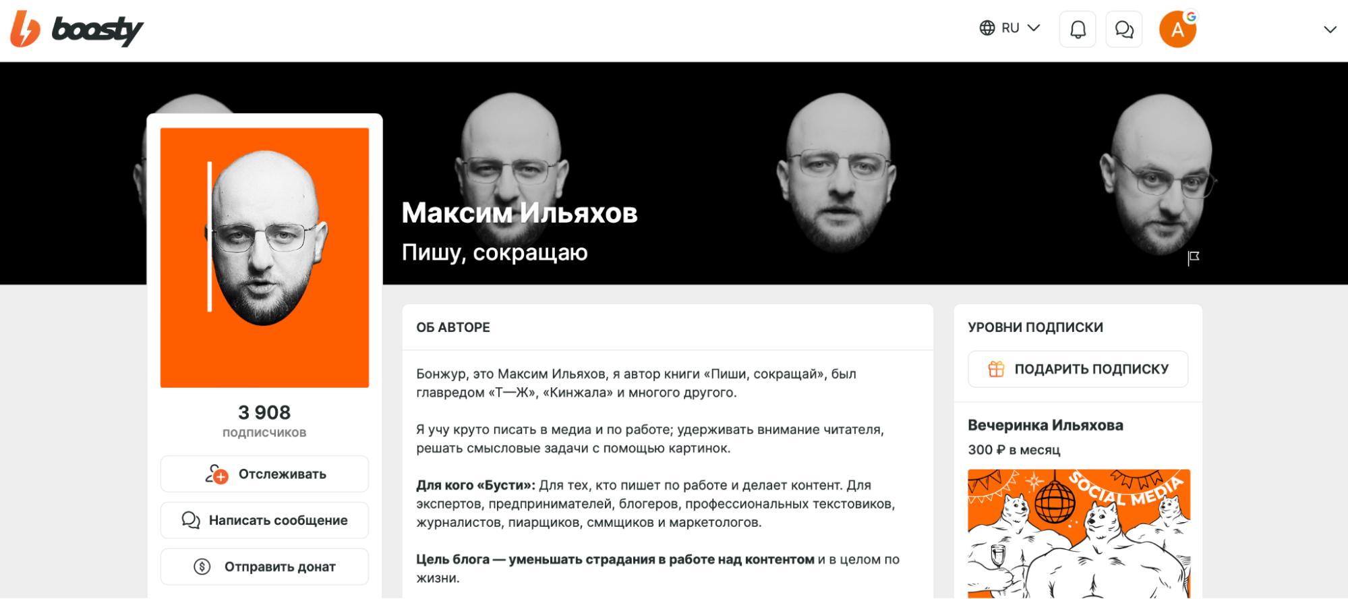Open the Boosty home logo
This screenshot has width=1348, height=599.
coord(76,30)
